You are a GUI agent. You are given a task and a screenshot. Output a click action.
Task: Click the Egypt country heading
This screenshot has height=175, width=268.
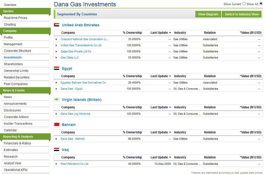(x=67, y=68)
